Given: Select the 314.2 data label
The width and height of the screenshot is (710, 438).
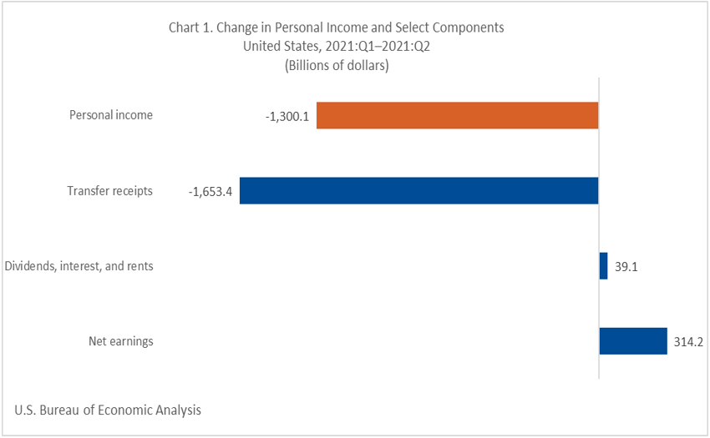Looking at the screenshot, I should 688,342.
